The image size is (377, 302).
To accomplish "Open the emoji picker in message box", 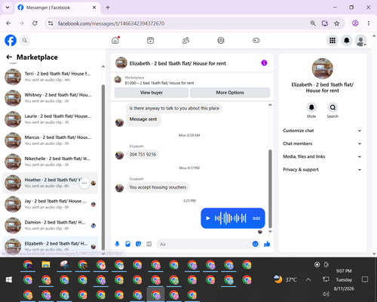I will coord(255,244).
